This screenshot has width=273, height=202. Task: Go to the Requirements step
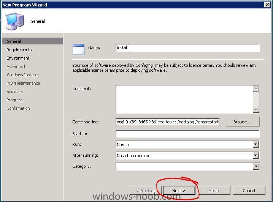[x=19, y=50]
